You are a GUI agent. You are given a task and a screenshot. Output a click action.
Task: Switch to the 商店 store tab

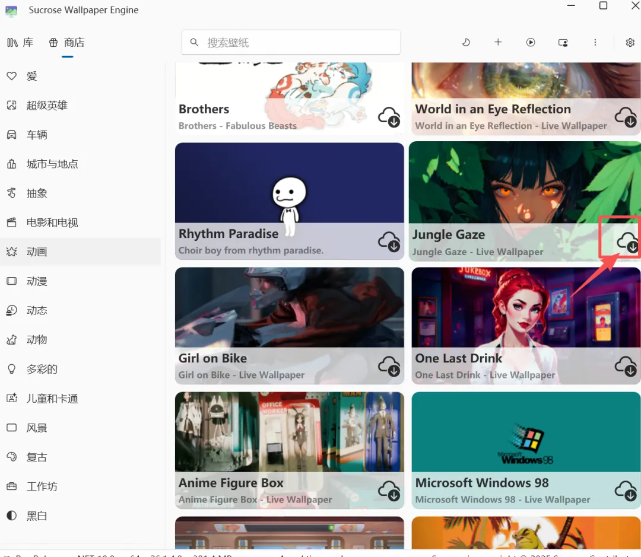click(67, 43)
